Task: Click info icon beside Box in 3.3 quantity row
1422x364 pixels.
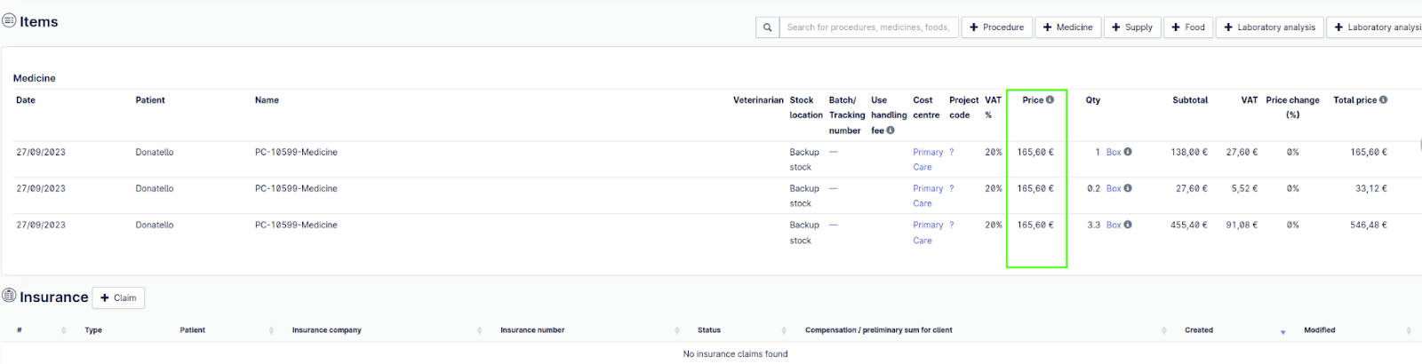Action: coord(1128,225)
